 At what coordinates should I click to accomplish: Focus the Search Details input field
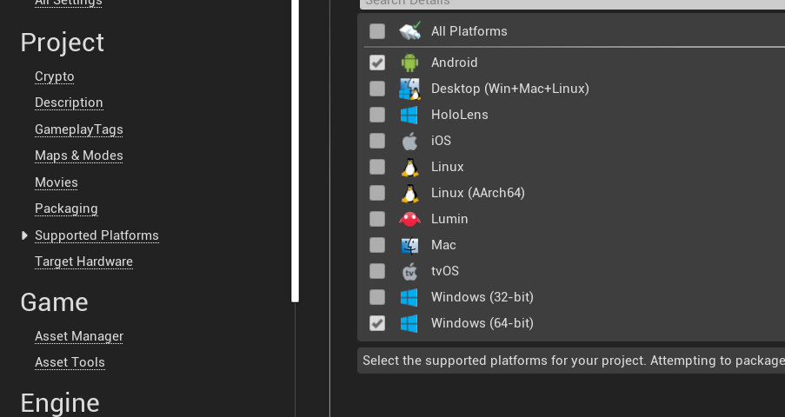click(572, 4)
